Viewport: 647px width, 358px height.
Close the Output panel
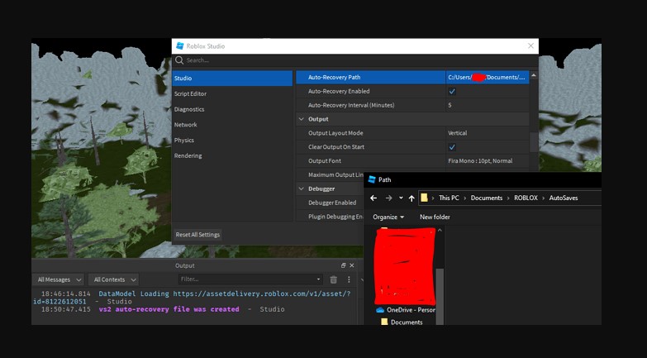pos(351,265)
